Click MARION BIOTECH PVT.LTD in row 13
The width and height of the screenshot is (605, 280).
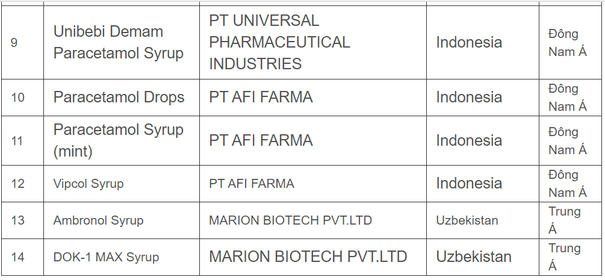pos(291,220)
